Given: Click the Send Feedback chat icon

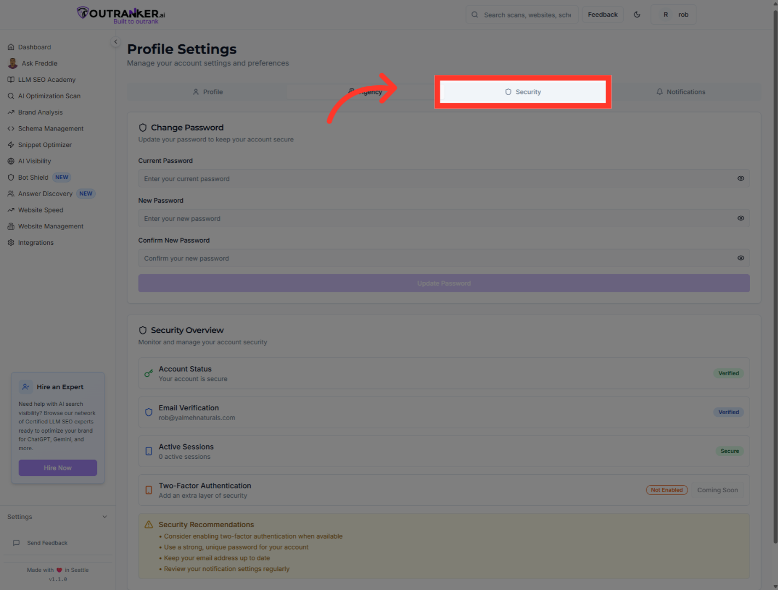Looking at the screenshot, I should tap(16, 543).
